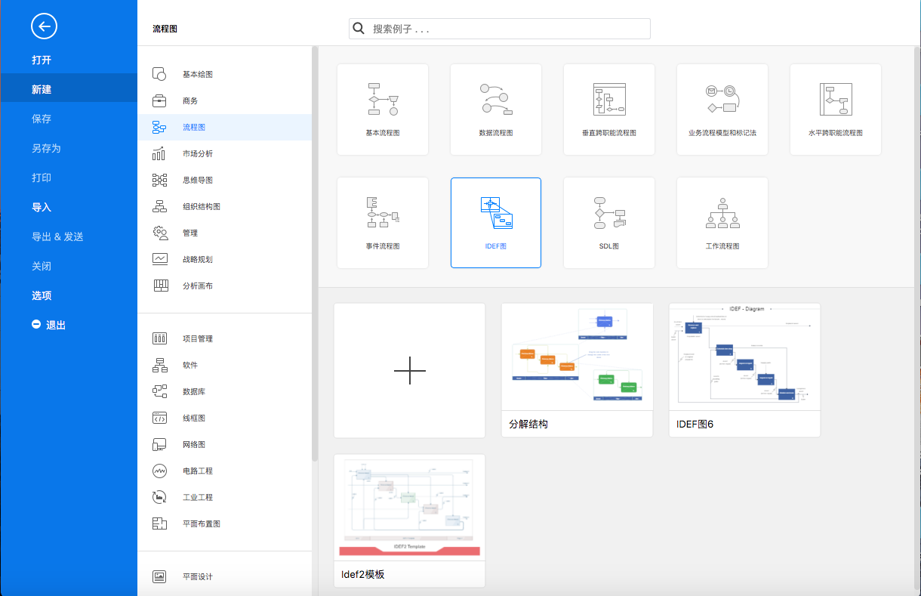Image resolution: width=921 pixels, height=596 pixels.
Task: Click the back arrow icon
Action: [x=44, y=27]
